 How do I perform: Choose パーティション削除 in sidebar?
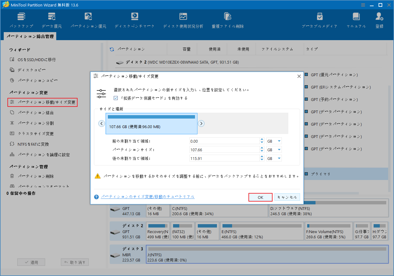click(x=32, y=176)
